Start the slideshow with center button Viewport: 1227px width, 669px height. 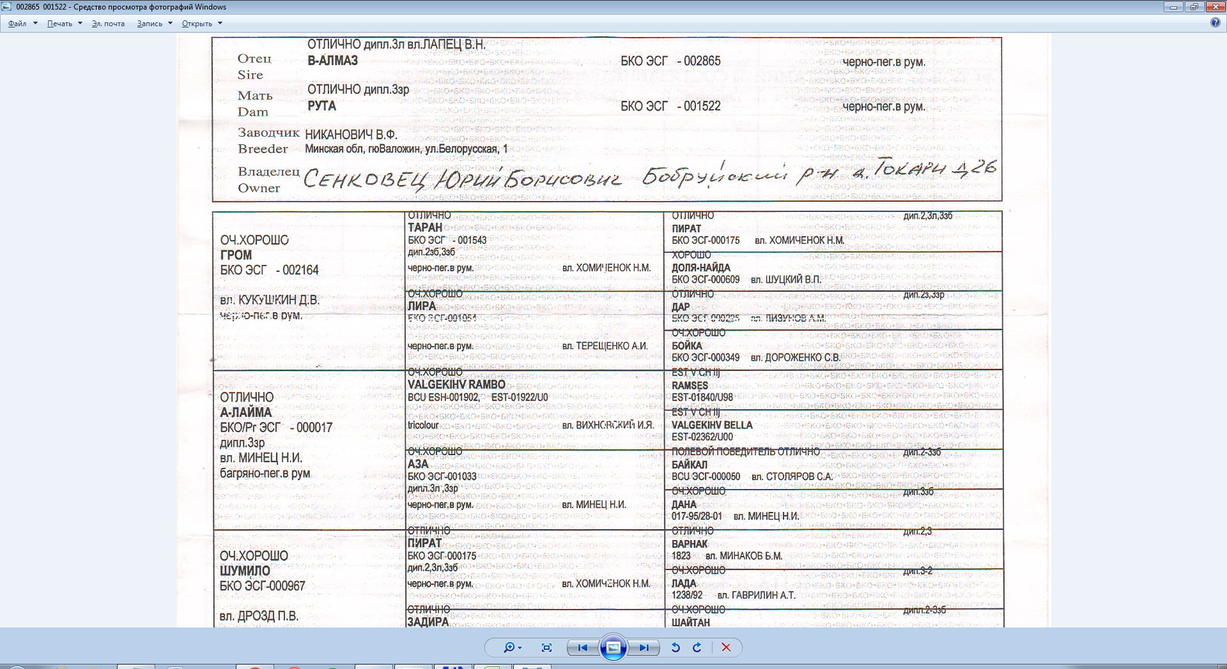[x=613, y=647]
